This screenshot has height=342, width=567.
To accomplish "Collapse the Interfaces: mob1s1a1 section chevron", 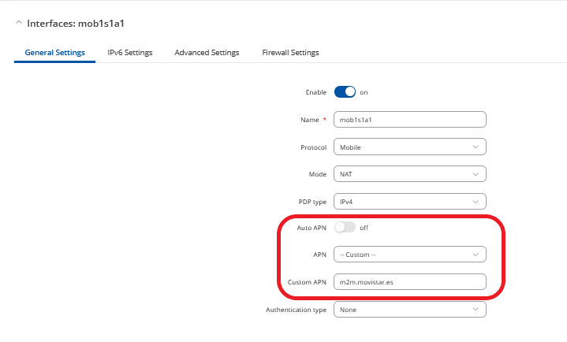I will click(x=18, y=24).
